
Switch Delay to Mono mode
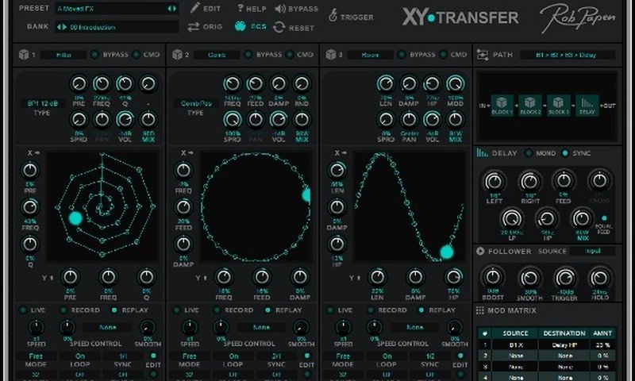coord(529,153)
